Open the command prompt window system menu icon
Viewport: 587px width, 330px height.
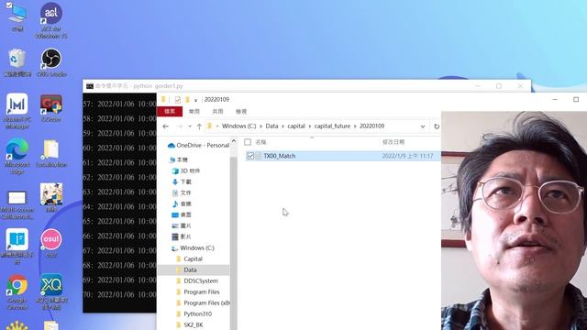(x=90, y=86)
